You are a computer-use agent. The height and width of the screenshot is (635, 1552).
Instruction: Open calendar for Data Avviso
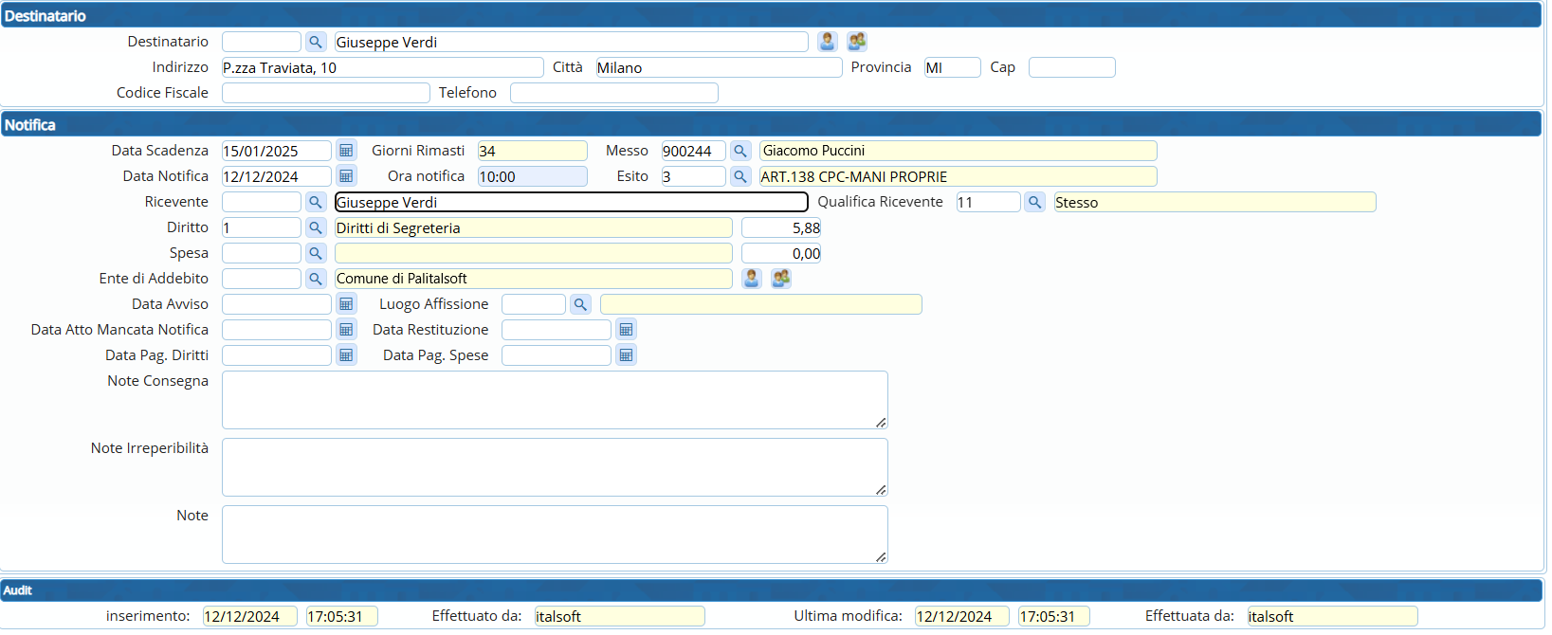coord(346,304)
